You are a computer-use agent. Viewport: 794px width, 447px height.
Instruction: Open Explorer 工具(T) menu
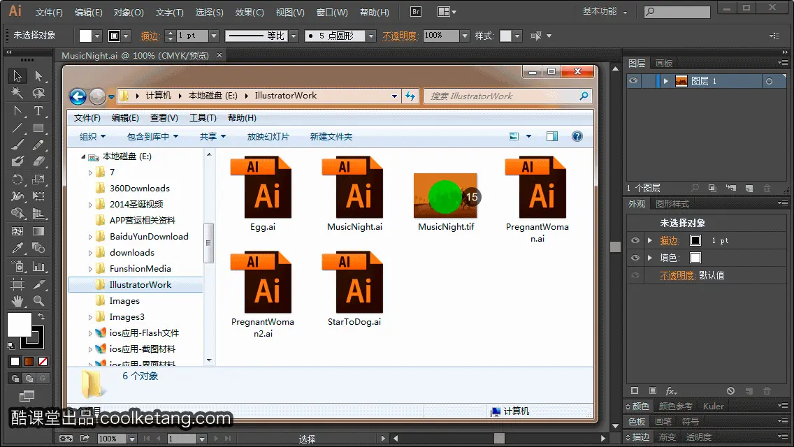[x=203, y=118]
